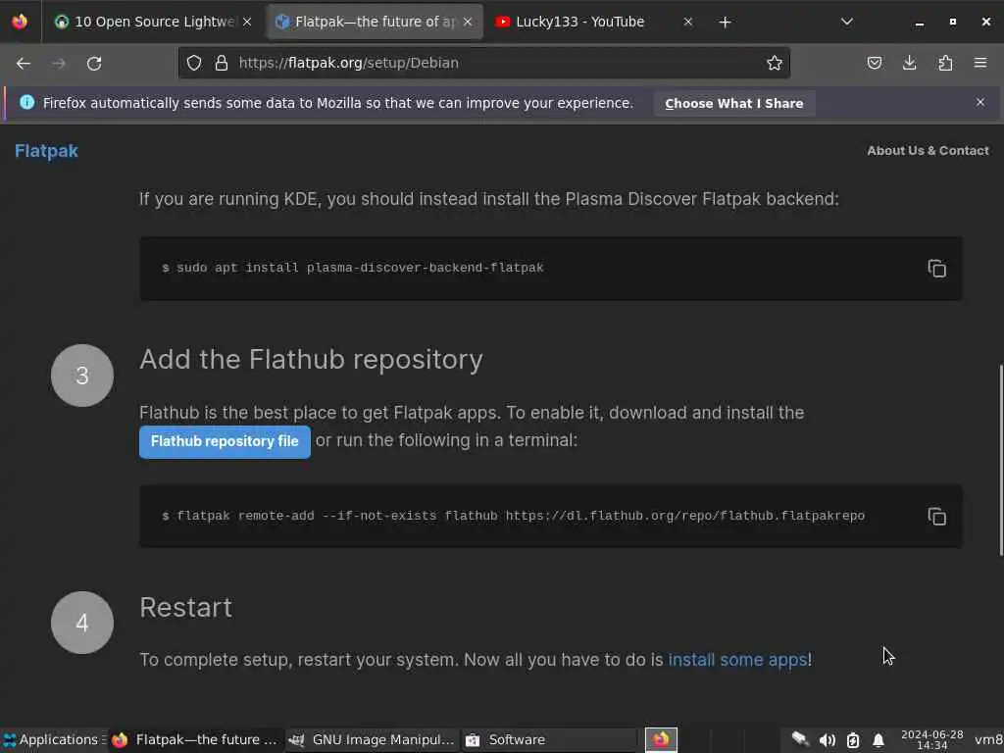
Task: Go back to the previous page
Action: (x=24, y=64)
